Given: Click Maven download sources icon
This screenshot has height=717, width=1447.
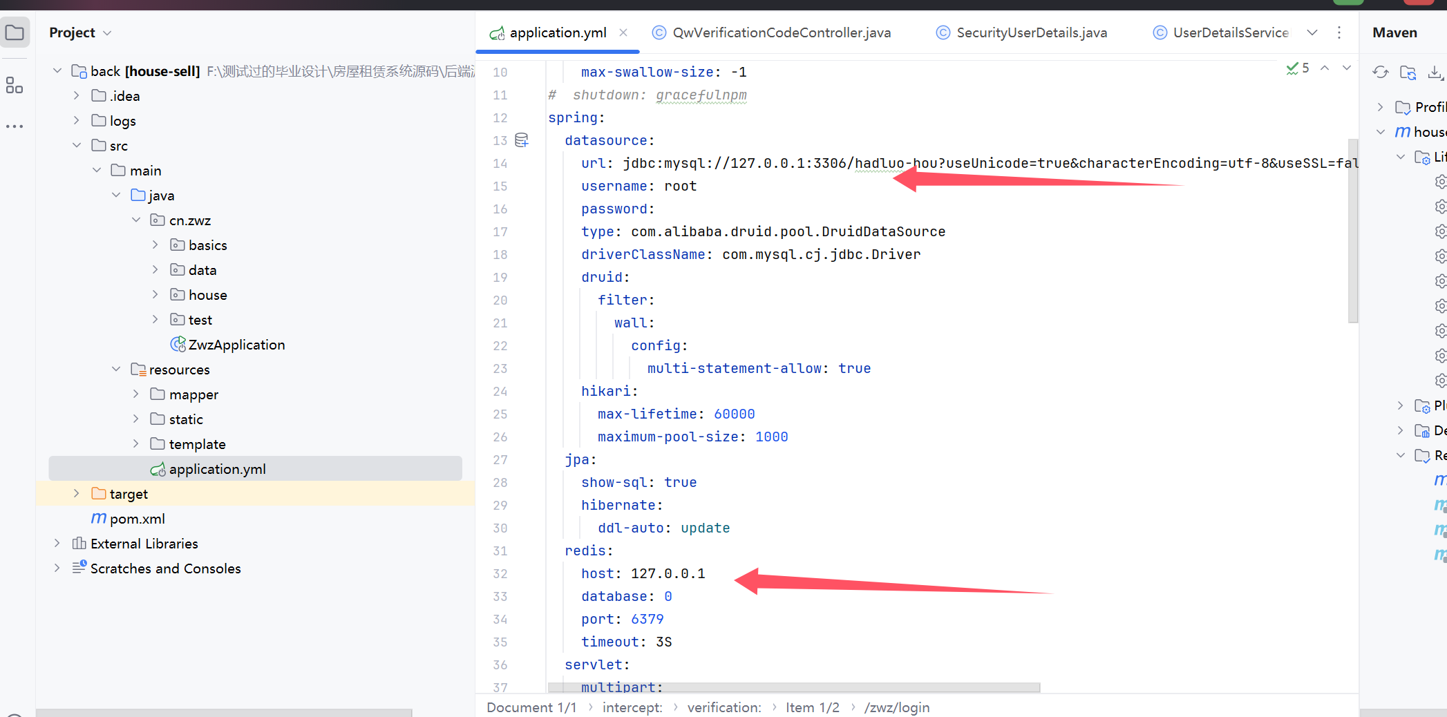Looking at the screenshot, I should click(1435, 72).
